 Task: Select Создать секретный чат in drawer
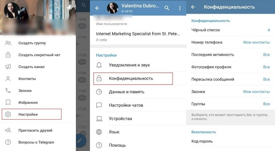38,55
